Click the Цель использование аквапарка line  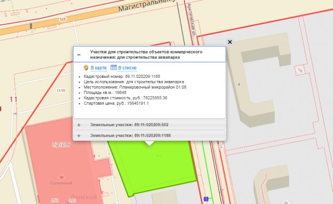tap(134, 81)
